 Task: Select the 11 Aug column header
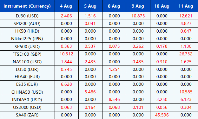[186, 6]
